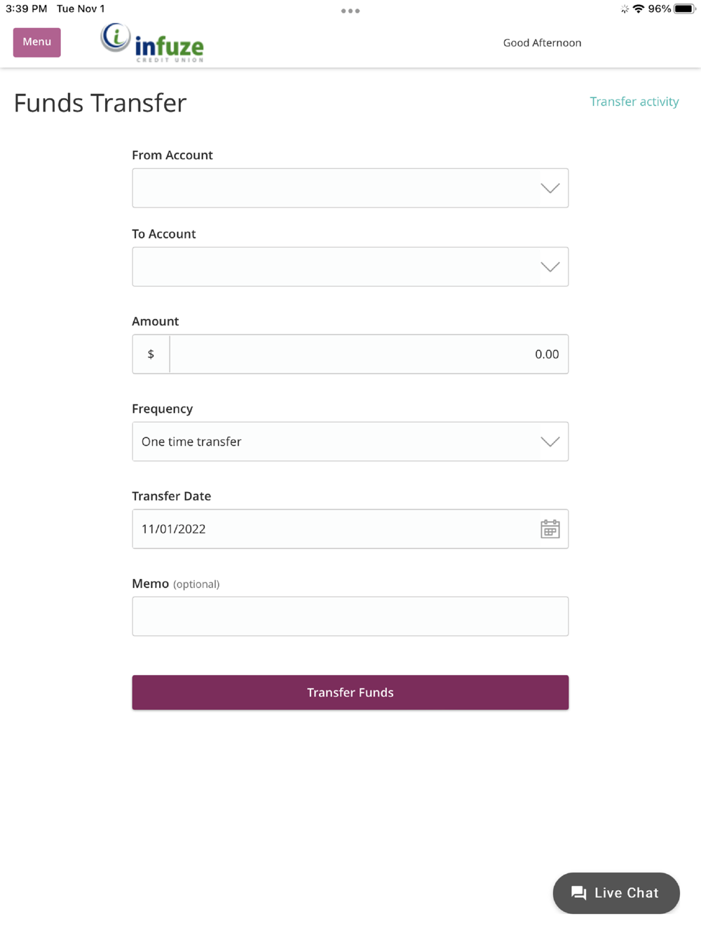Expand the From Account dropdown
The height and width of the screenshot is (935, 701).
[x=350, y=188]
